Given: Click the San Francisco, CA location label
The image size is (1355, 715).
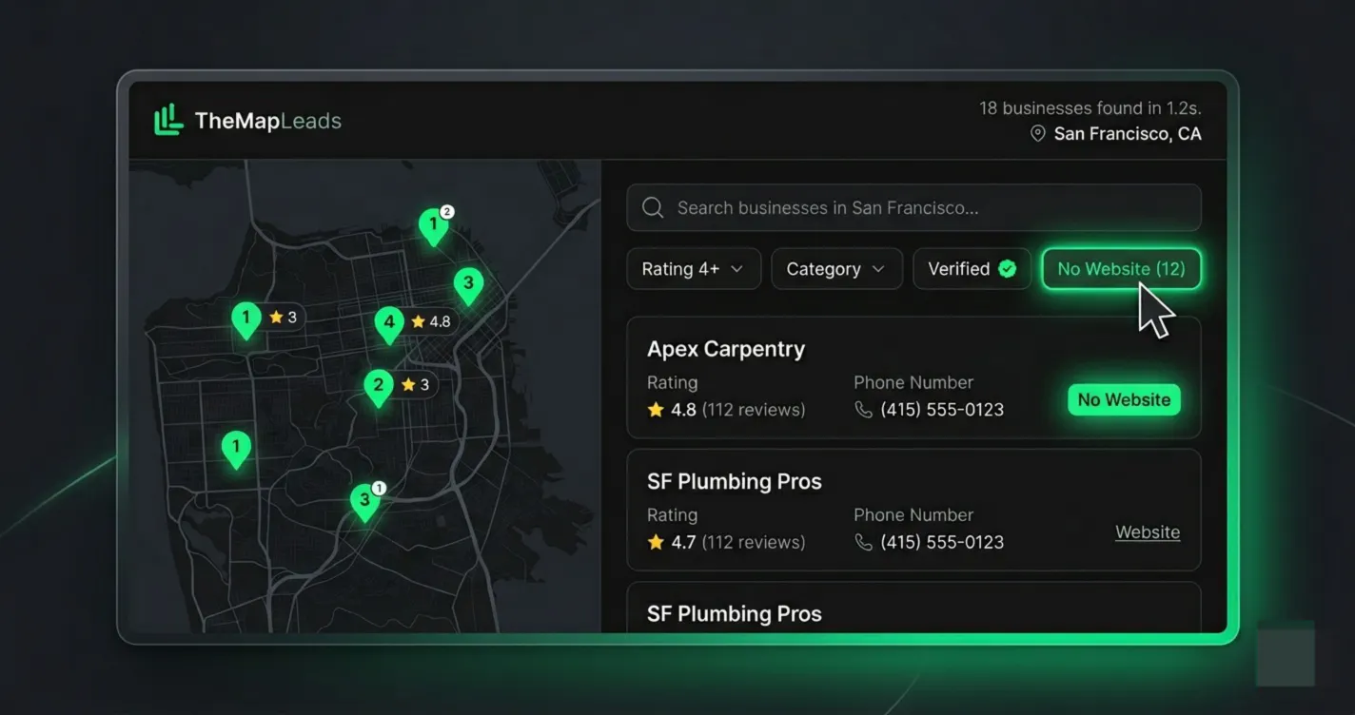Looking at the screenshot, I should 1128,134.
